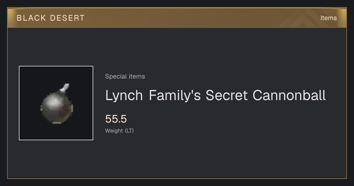Click the word BLACK in the header

(31, 18)
